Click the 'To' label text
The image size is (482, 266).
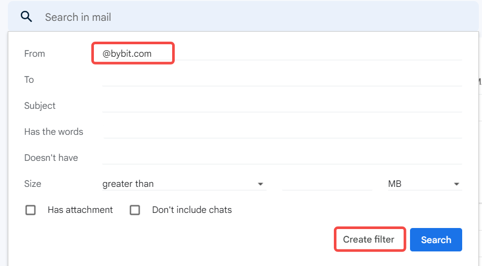point(29,80)
